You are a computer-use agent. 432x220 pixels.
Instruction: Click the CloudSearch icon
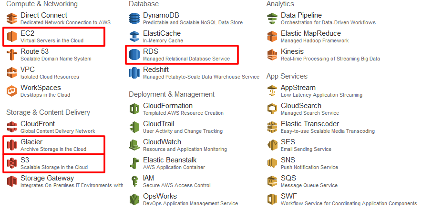click(x=272, y=109)
